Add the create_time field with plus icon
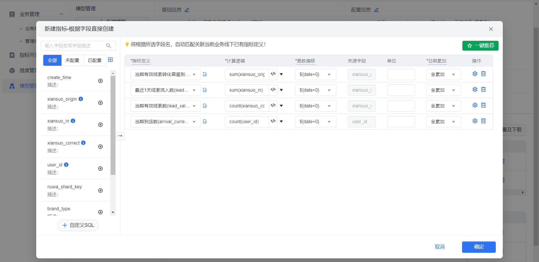 (100, 81)
